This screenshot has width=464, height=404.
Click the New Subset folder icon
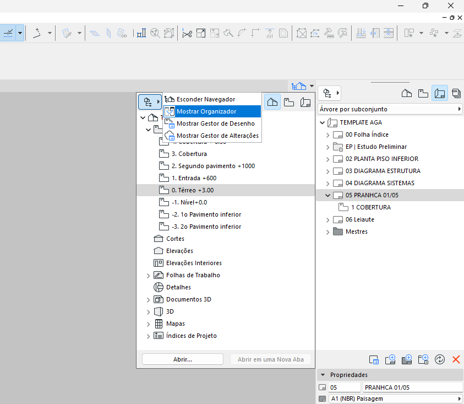pos(423,359)
